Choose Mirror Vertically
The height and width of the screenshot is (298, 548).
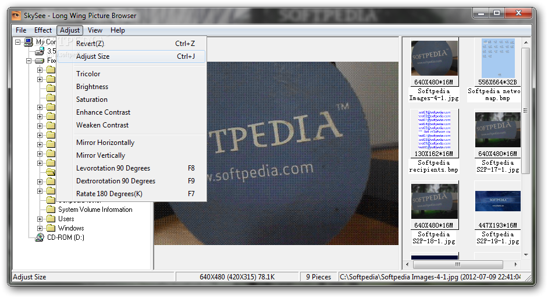tap(132, 155)
